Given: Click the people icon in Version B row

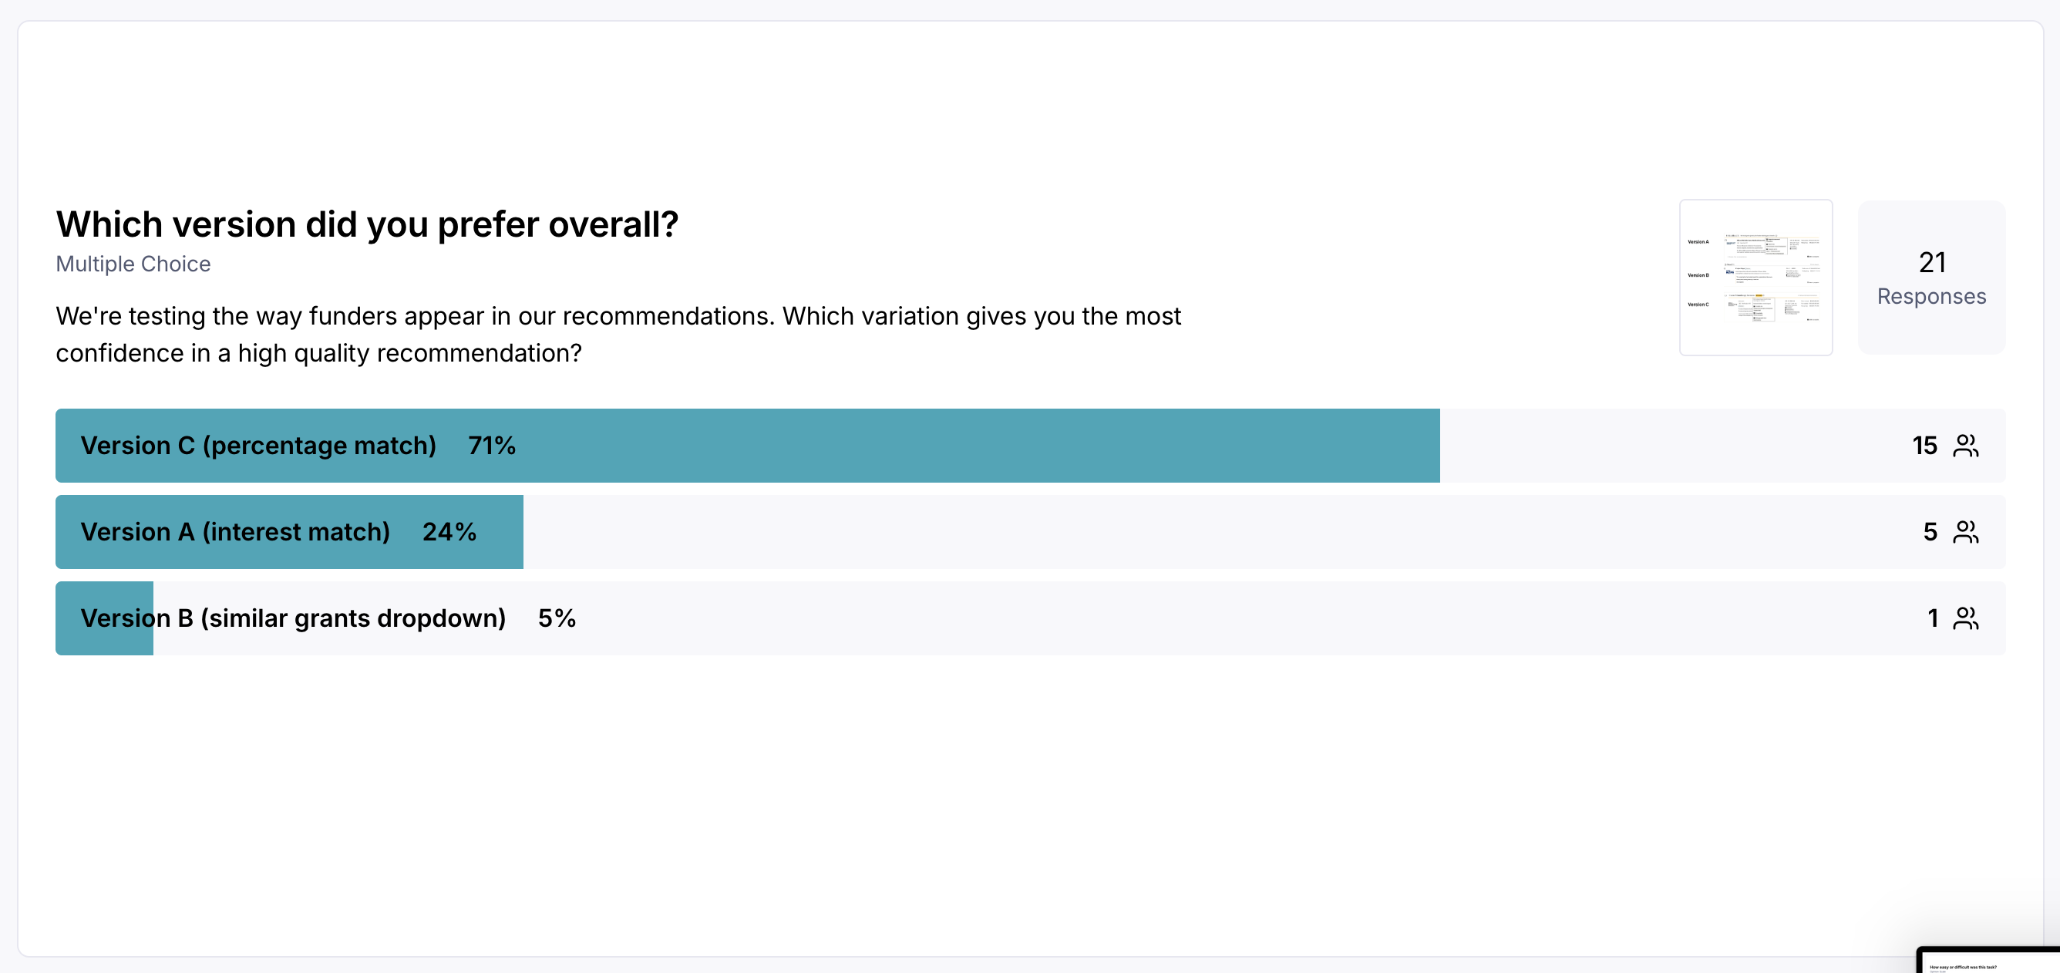Looking at the screenshot, I should [x=1966, y=618].
